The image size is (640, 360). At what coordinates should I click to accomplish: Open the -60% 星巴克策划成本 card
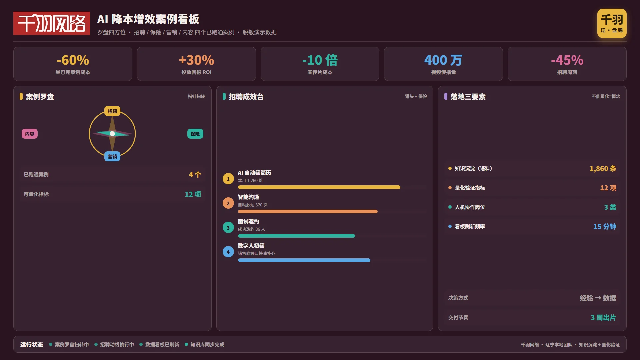[73, 64]
